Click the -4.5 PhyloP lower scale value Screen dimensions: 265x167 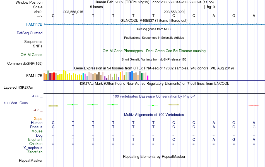36,110
